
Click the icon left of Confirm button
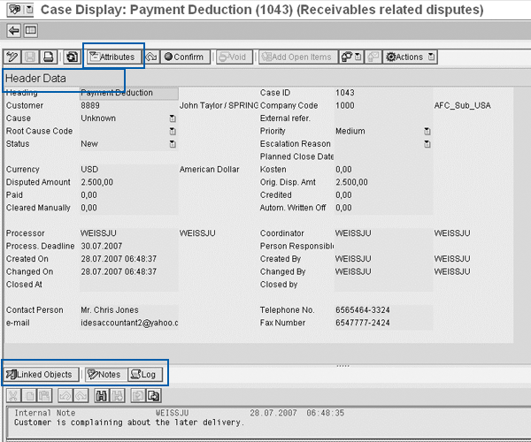(x=150, y=57)
